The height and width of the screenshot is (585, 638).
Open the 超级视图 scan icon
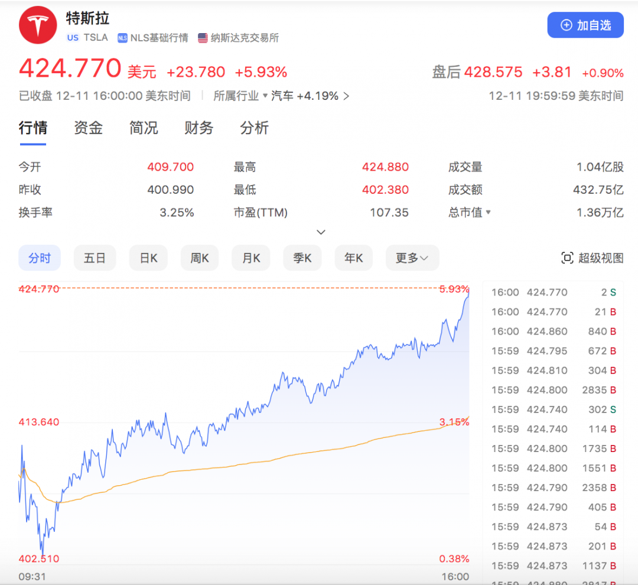pyautogui.click(x=568, y=258)
